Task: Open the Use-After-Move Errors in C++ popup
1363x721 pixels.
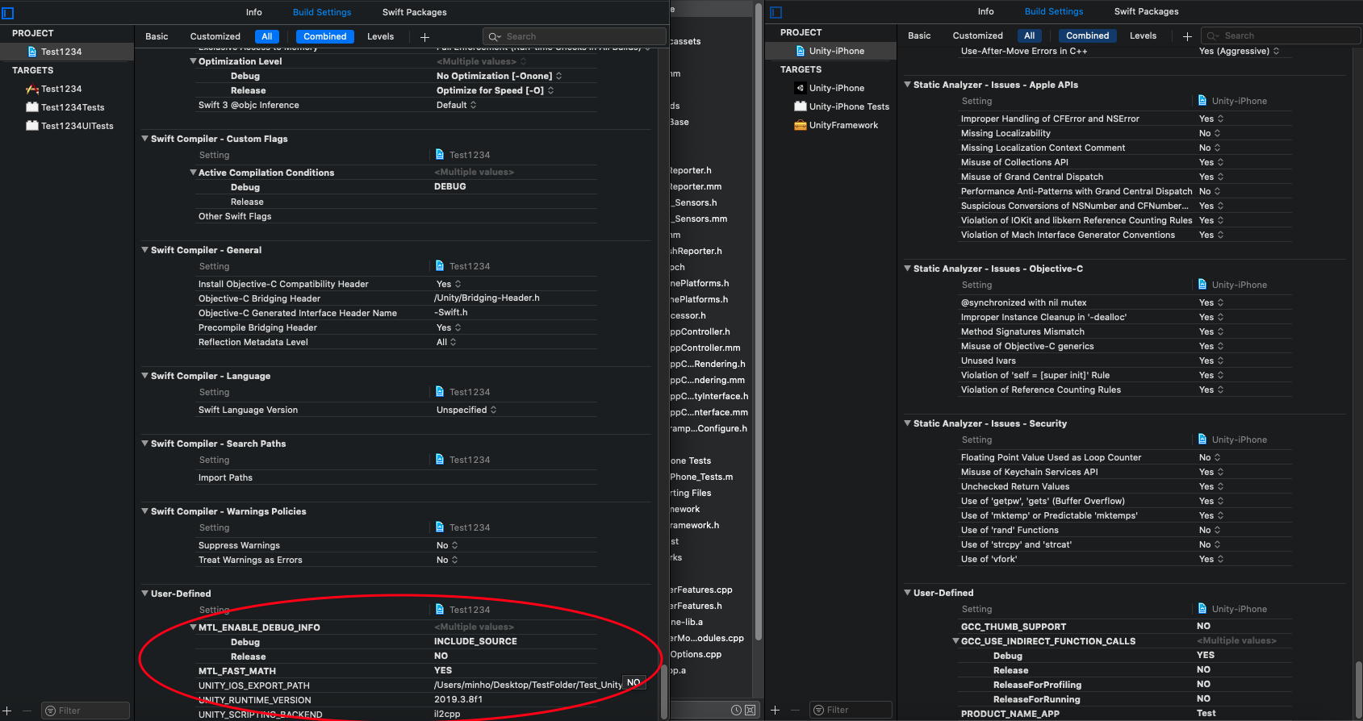Action: [x=1239, y=51]
